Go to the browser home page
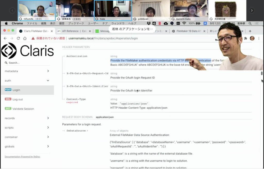Image resolution: width=264 pixels, height=169 pixels. tap(25, 38)
